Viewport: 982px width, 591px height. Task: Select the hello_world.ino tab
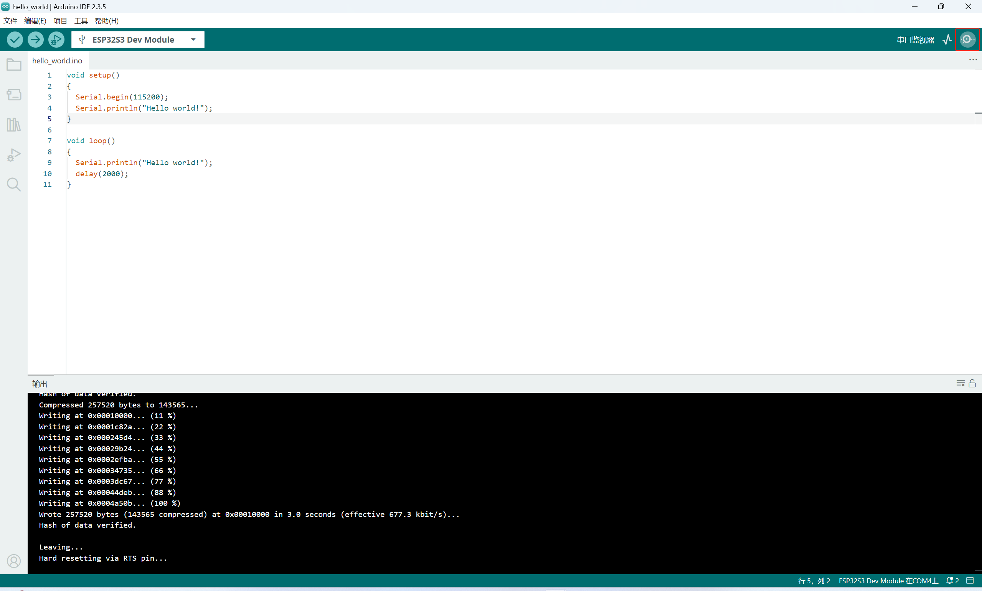57,61
